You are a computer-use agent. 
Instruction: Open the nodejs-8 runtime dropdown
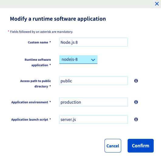point(78,60)
